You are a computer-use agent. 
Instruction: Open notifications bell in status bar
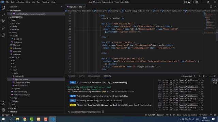pyautogui.click(x=215, y=115)
